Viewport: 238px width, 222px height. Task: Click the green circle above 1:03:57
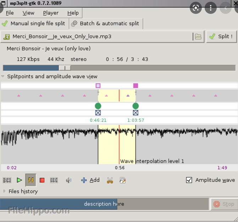(135, 106)
